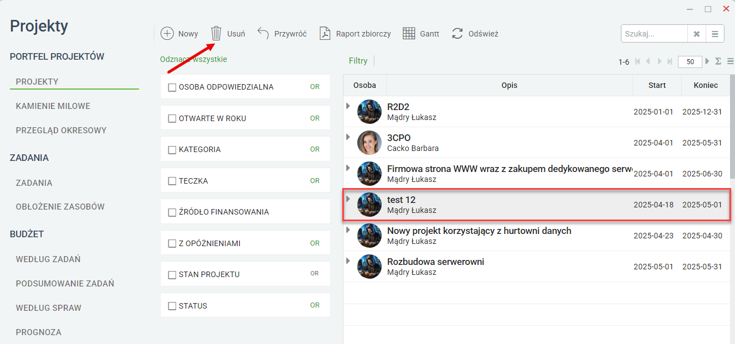Open PRZEGLĄD OKRESOWY in the sidebar
Viewport: 735px width, 344px height.
tap(61, 131)
